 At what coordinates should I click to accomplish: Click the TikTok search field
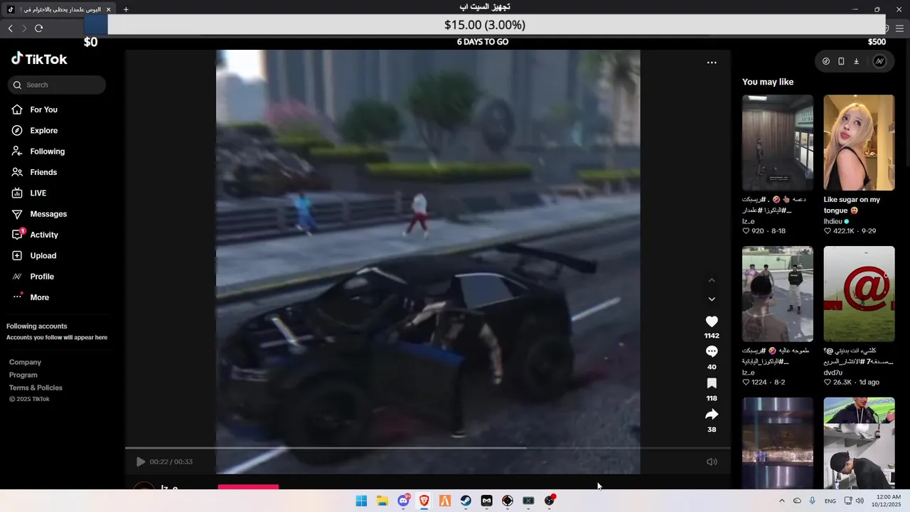57,85
